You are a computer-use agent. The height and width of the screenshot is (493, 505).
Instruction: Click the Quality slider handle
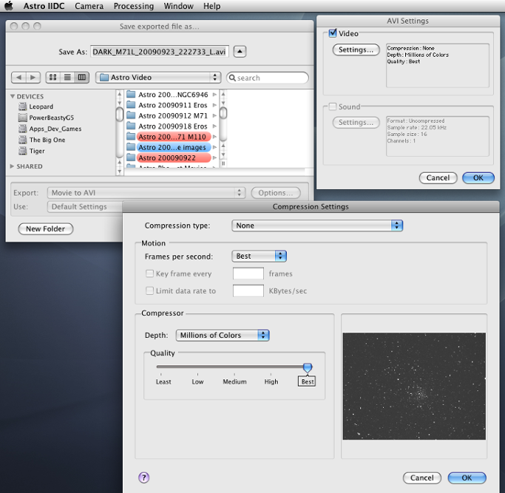[308, 367]
